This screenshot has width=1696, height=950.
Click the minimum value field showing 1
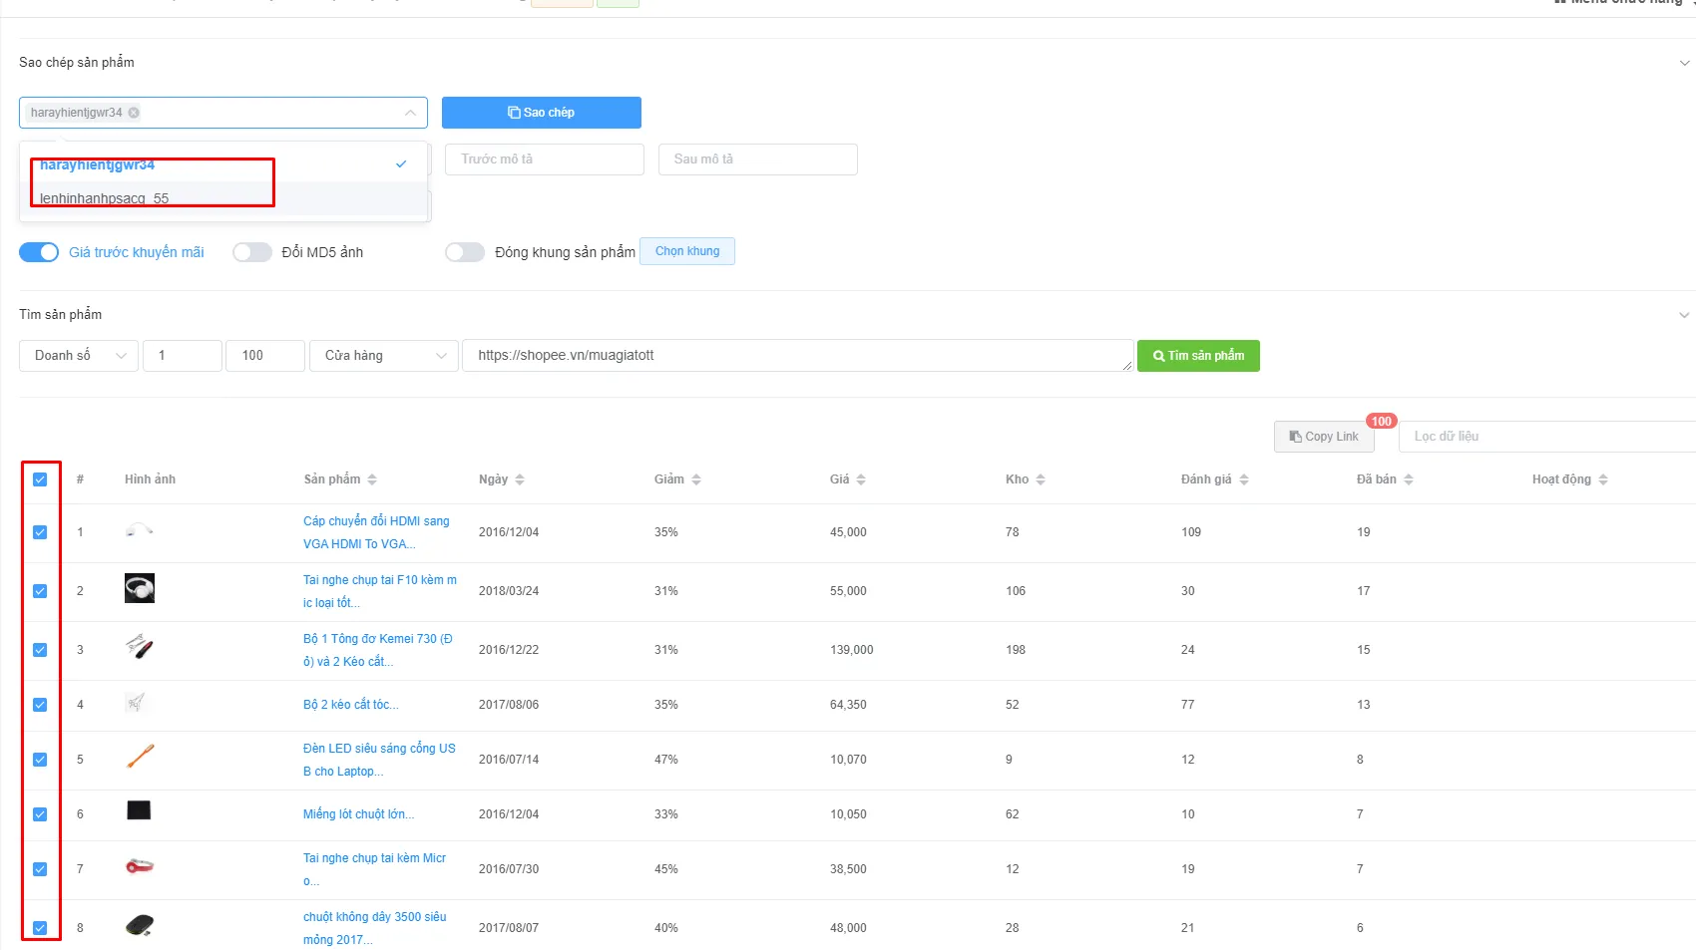[183, 356]
